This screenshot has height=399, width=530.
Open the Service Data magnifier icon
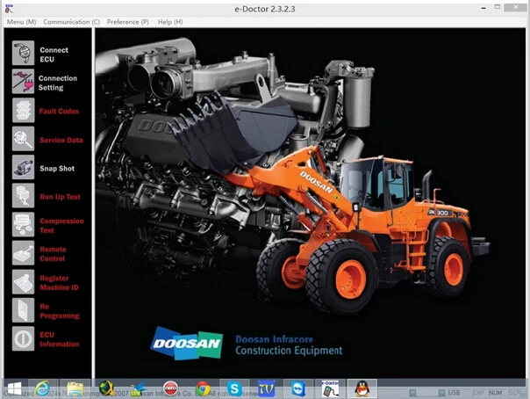click(24, 139)
